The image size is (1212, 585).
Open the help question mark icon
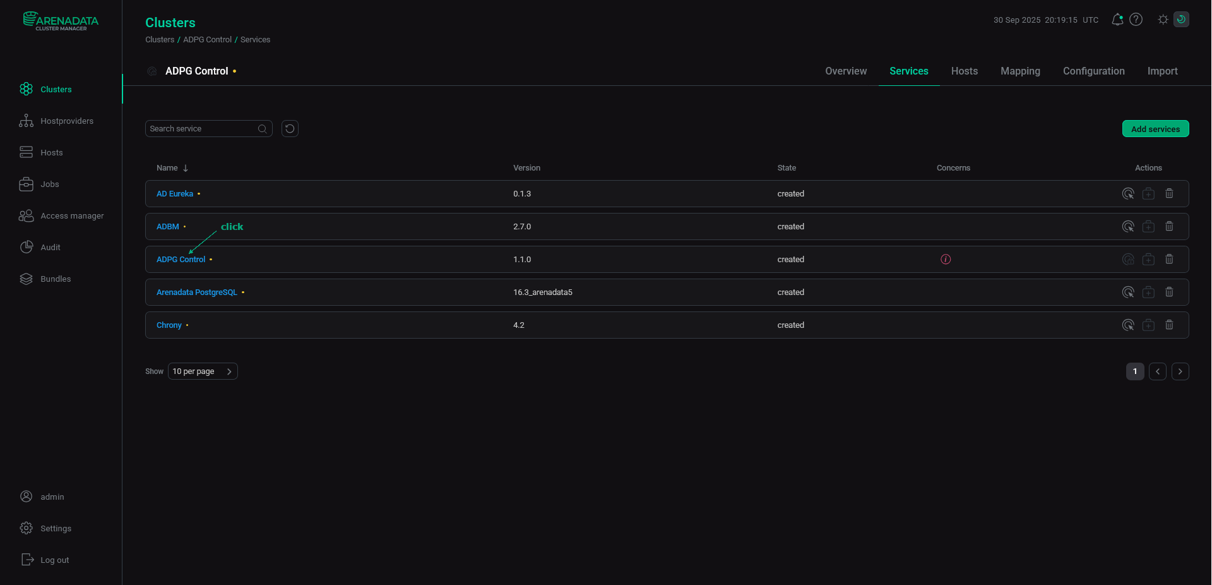coord(1137,20)
